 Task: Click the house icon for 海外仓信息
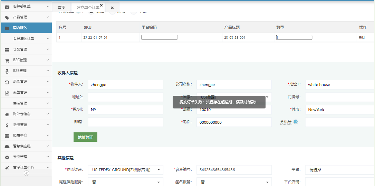[7, 114]
